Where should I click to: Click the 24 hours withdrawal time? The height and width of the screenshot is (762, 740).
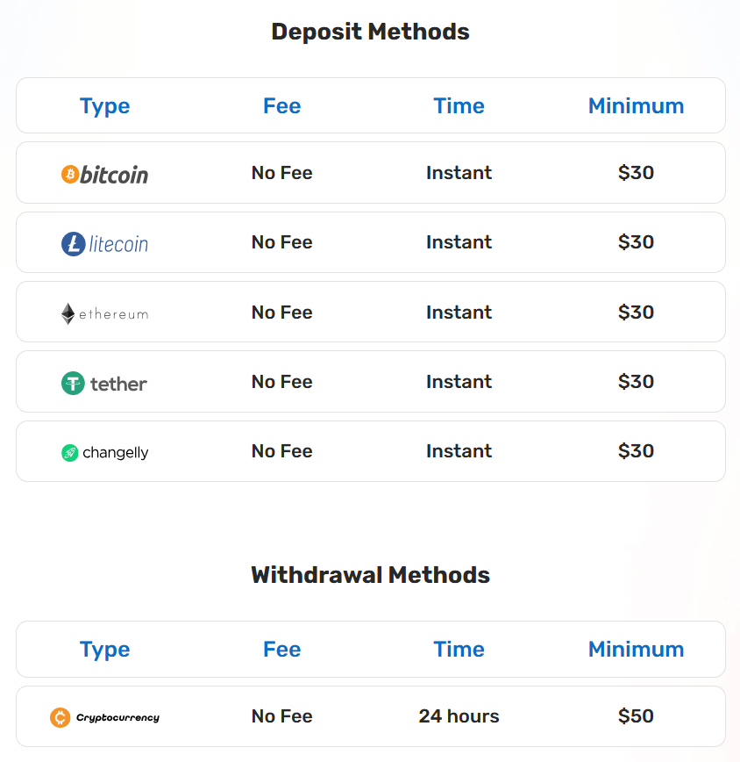coord(459,716)
